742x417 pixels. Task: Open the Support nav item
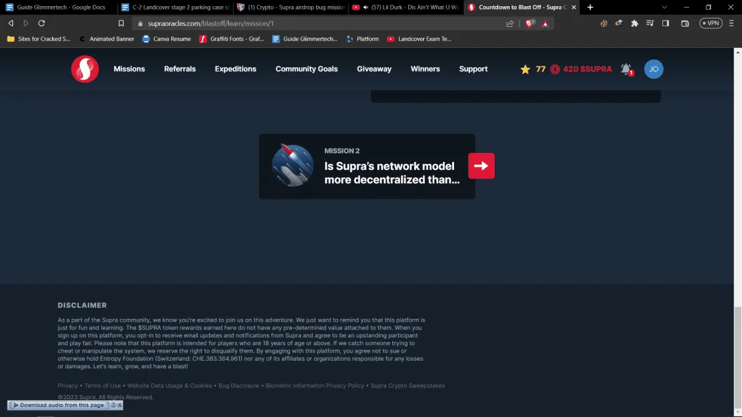coord(473,69)
